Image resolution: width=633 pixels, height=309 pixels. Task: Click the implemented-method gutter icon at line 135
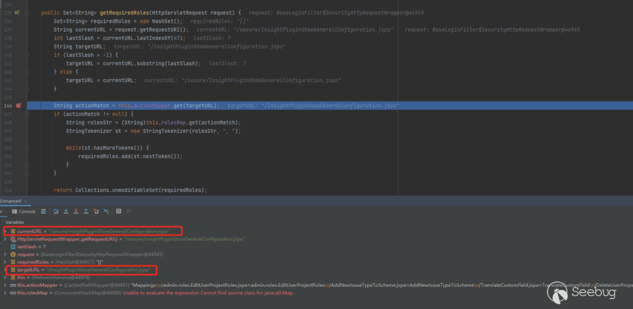coord(17,13)
